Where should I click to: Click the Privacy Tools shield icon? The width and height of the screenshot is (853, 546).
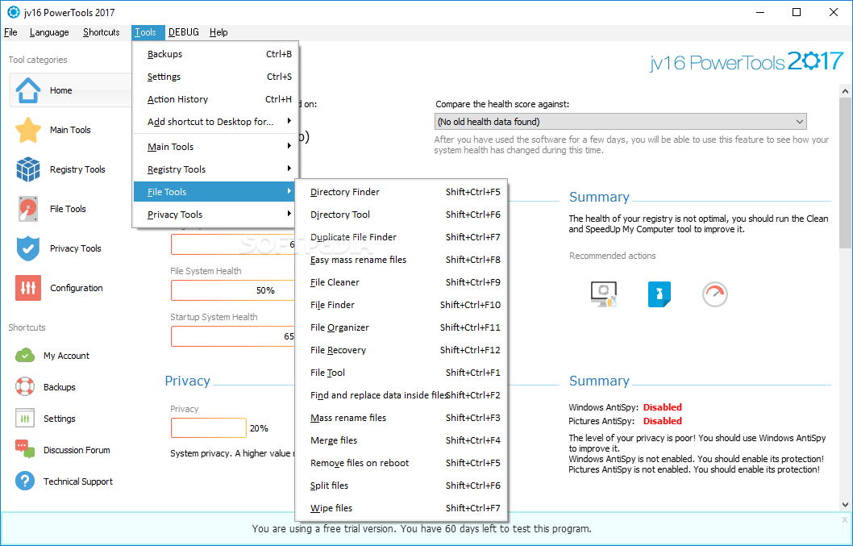27,248
